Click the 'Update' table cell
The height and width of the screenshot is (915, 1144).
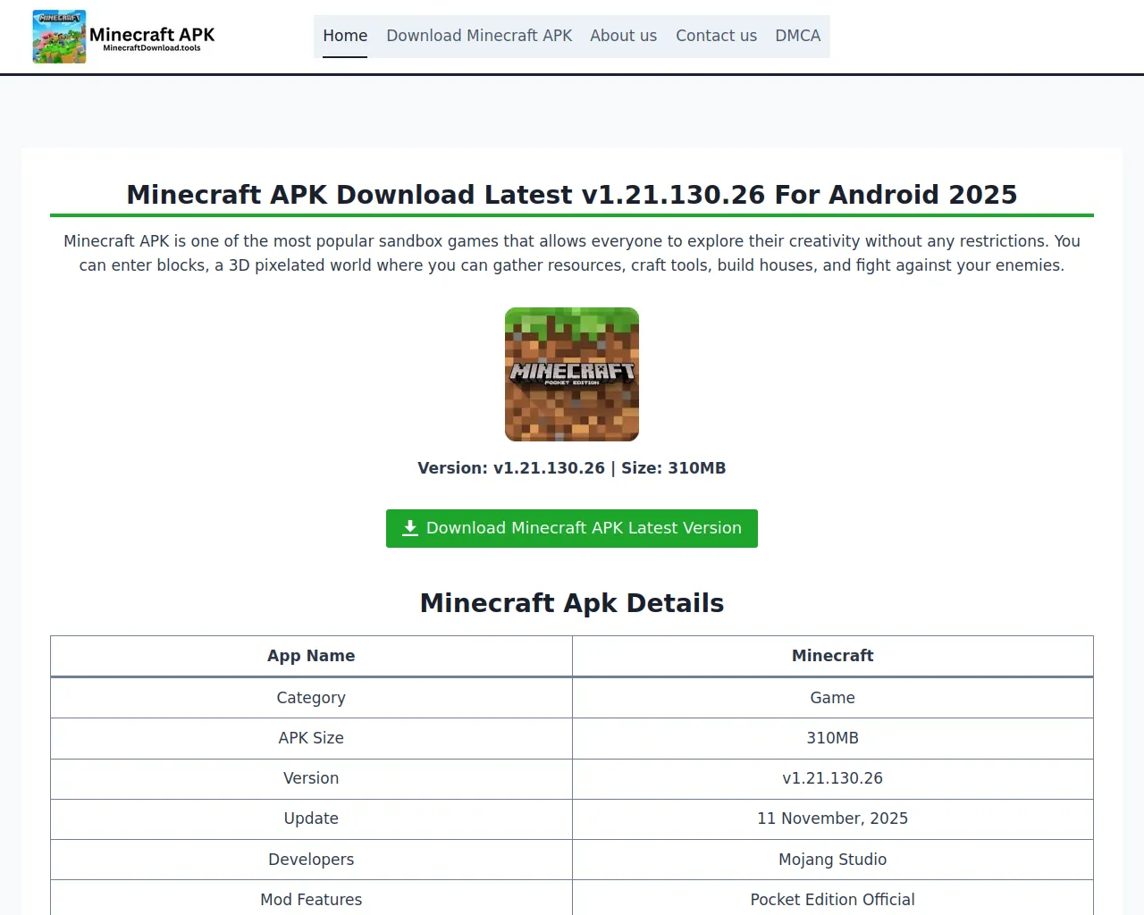311,818
